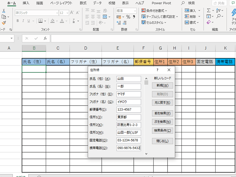Apply fill color bucket

pos(52,21)
